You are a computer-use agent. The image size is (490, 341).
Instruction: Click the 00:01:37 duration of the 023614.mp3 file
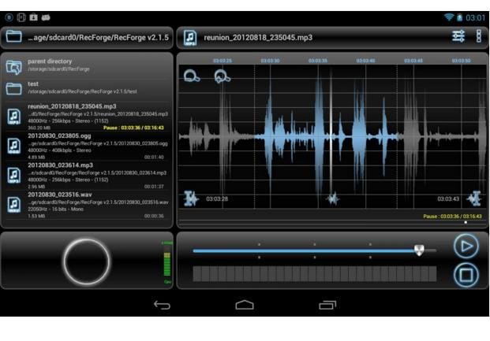(154, 187)
